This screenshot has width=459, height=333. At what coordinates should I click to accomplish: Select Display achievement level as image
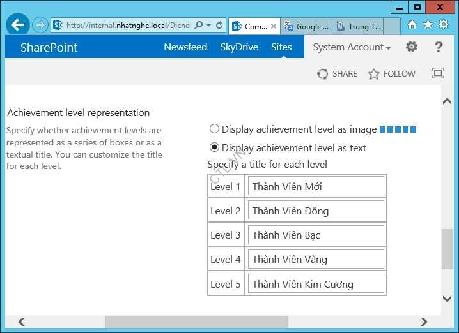215,129
